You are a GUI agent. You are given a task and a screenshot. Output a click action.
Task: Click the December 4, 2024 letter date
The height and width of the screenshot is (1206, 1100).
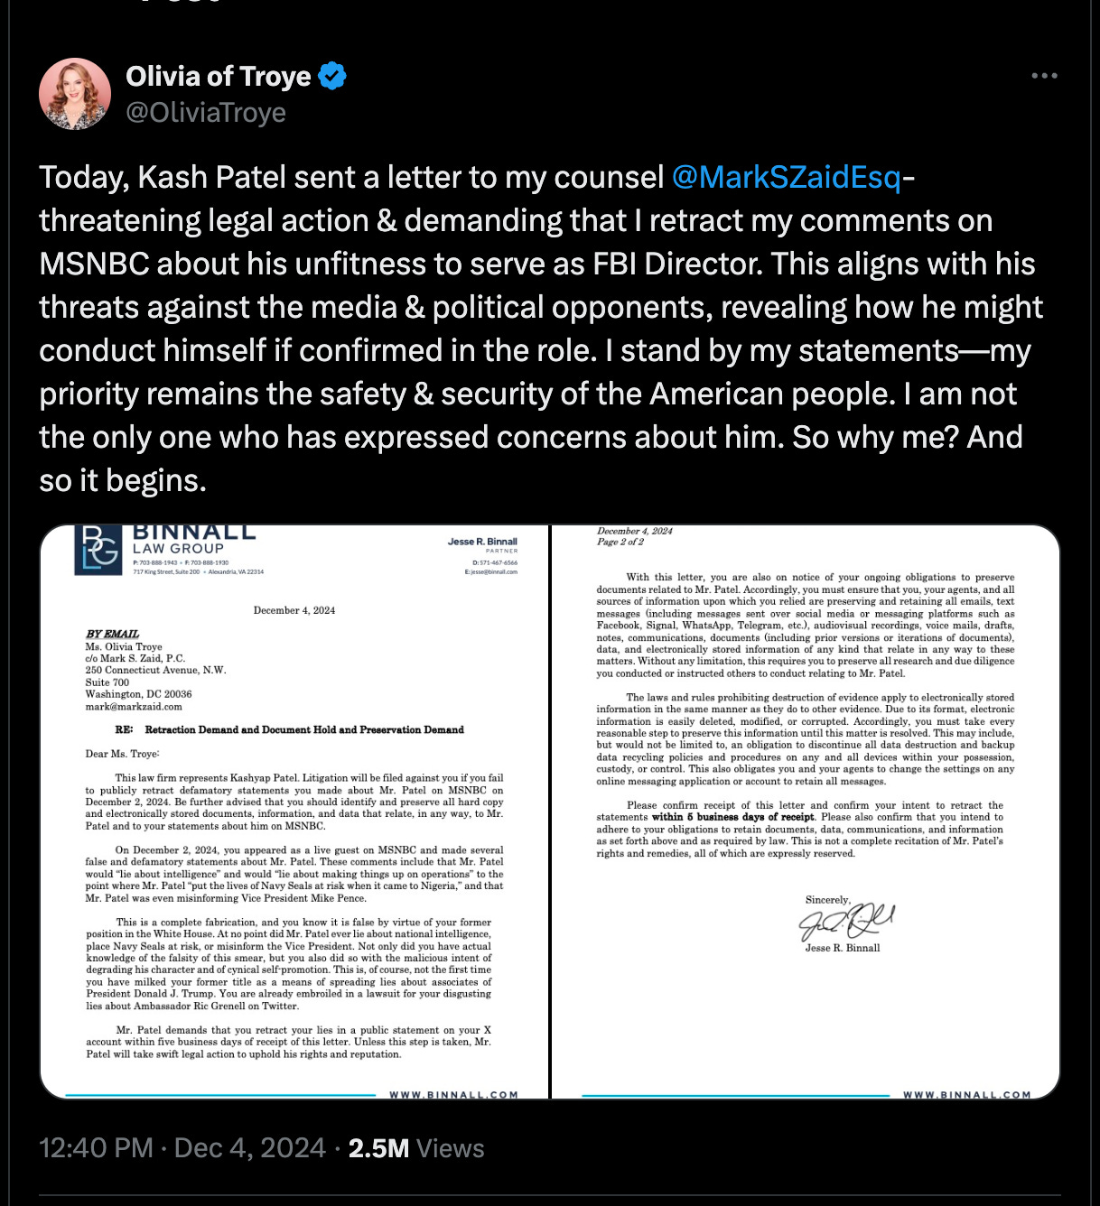tap(294, 610)
